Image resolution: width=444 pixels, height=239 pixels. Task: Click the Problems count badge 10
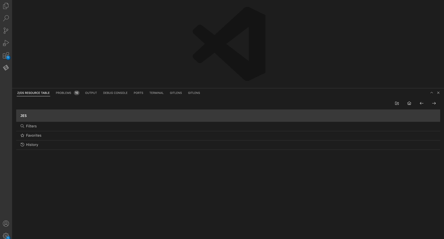[77, 93]
